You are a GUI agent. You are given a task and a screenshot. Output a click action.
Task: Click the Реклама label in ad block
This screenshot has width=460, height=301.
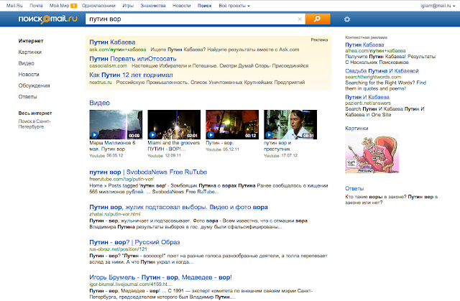coord(319,40)
